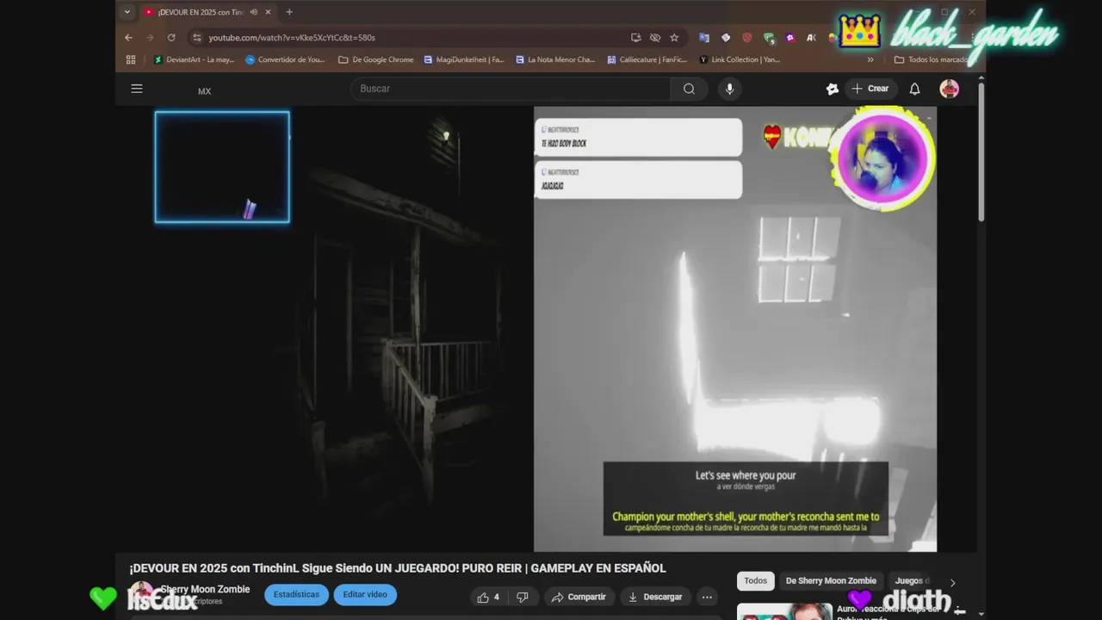The height and width of the screenshot is (620, 1102).
Task: Open La Nota Menor bookmark
Action: pos(555,59)
